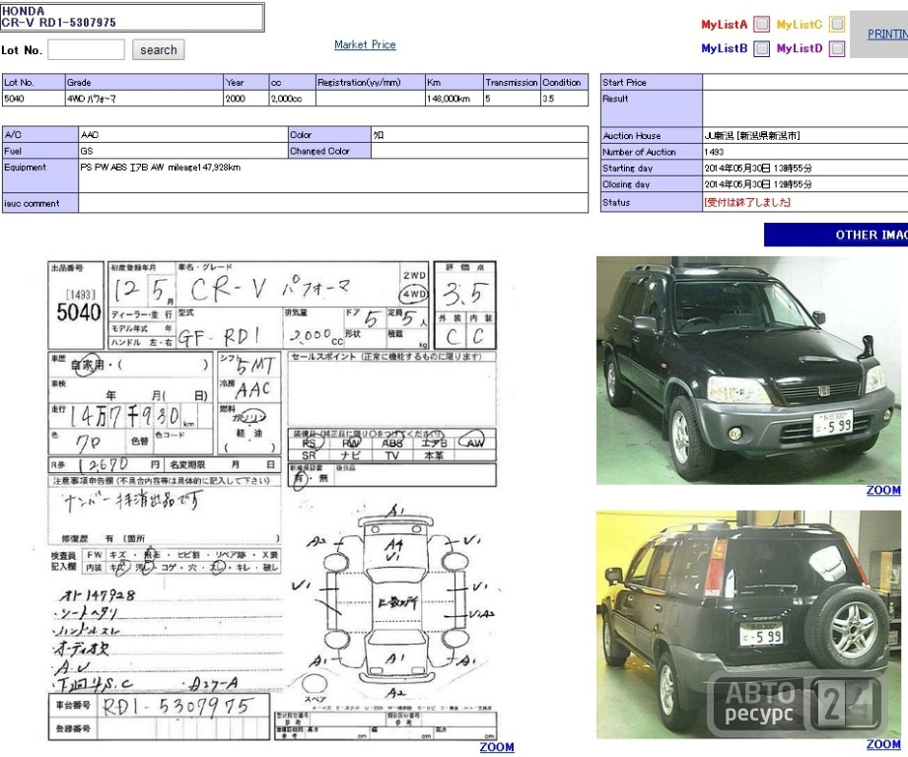
Task: Click the rear view car photo
Action: [x=748, y=625]
